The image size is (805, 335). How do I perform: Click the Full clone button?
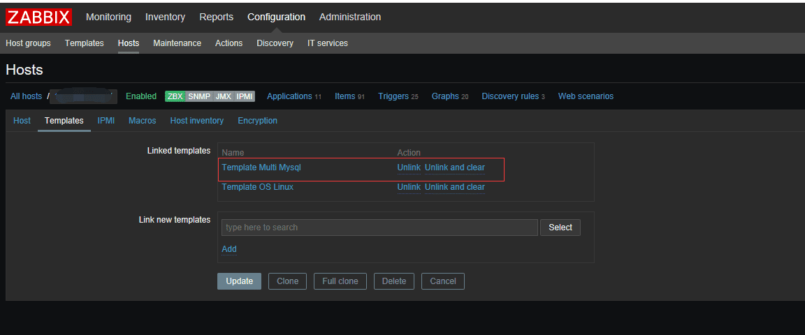point(340,281)
